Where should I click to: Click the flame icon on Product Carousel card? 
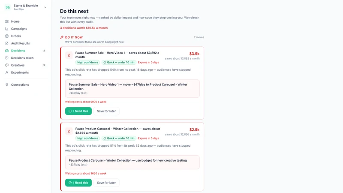(x=69, y=131)
